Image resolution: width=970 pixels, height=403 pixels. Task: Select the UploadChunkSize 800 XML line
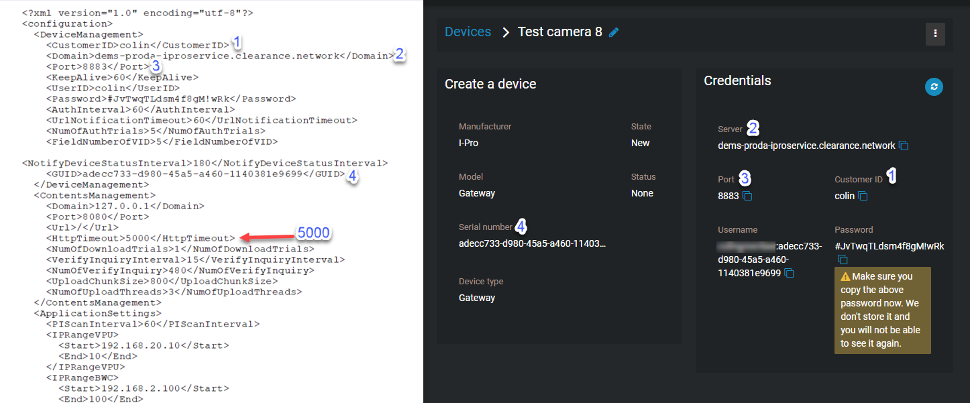[162, 281]
